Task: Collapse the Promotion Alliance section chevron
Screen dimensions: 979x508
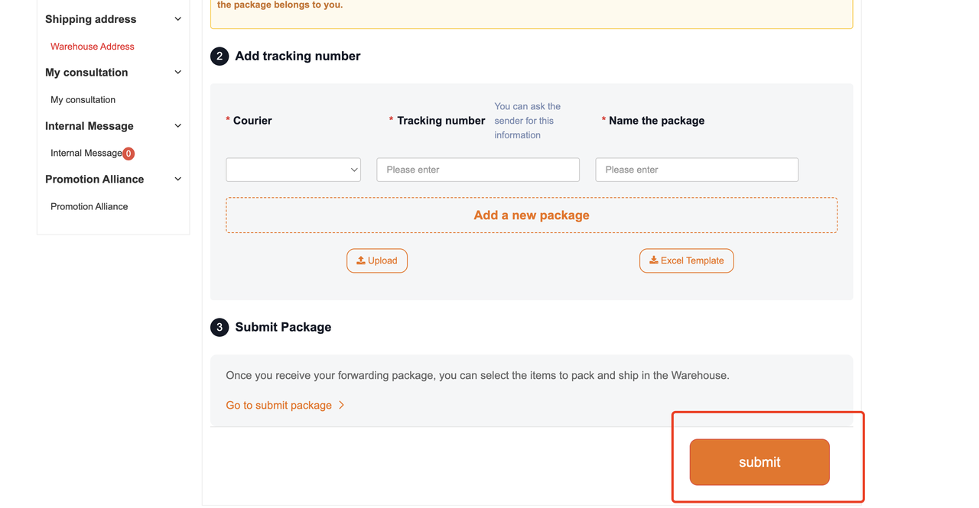Action: pos(177,180)
